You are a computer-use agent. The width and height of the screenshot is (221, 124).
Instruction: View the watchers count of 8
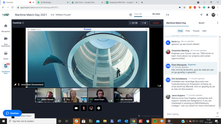144,23
